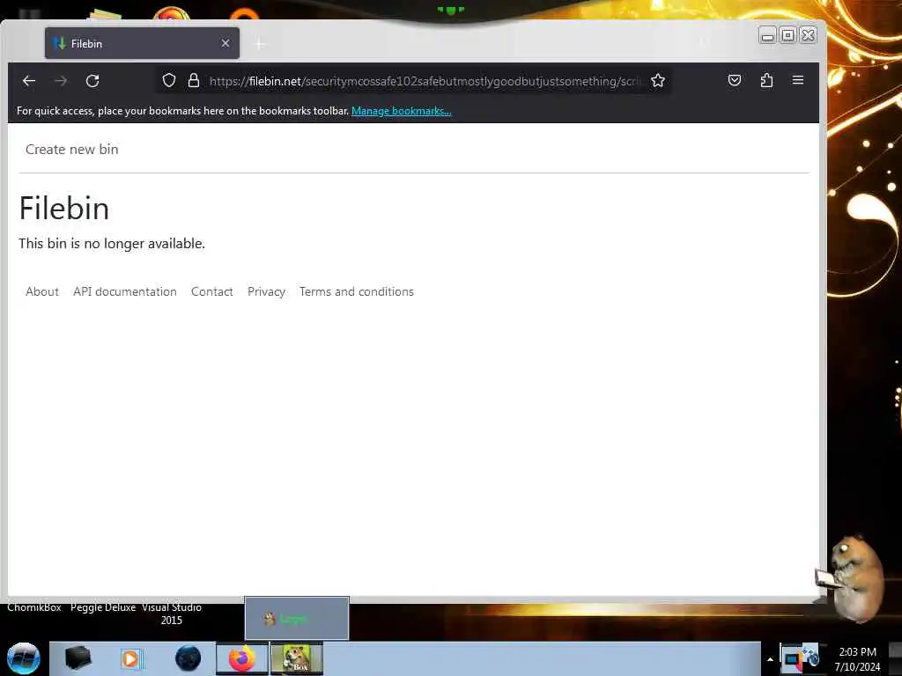Open the Pocket save icon
Screen dimensions: 902x676
tap(735, 80)
